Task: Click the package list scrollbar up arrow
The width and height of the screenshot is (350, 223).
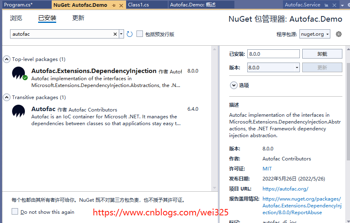Action: coord(214,49)
